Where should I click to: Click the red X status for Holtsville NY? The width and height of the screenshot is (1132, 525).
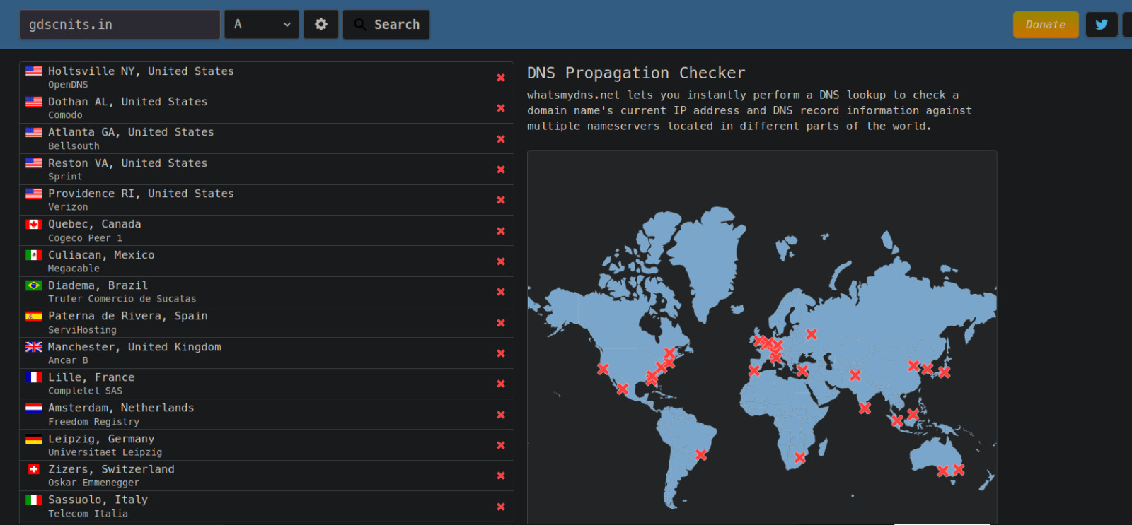tap(501, 78)
